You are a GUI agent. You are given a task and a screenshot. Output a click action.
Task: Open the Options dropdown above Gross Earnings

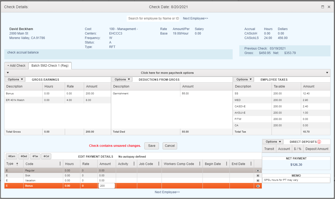[15, 79]
